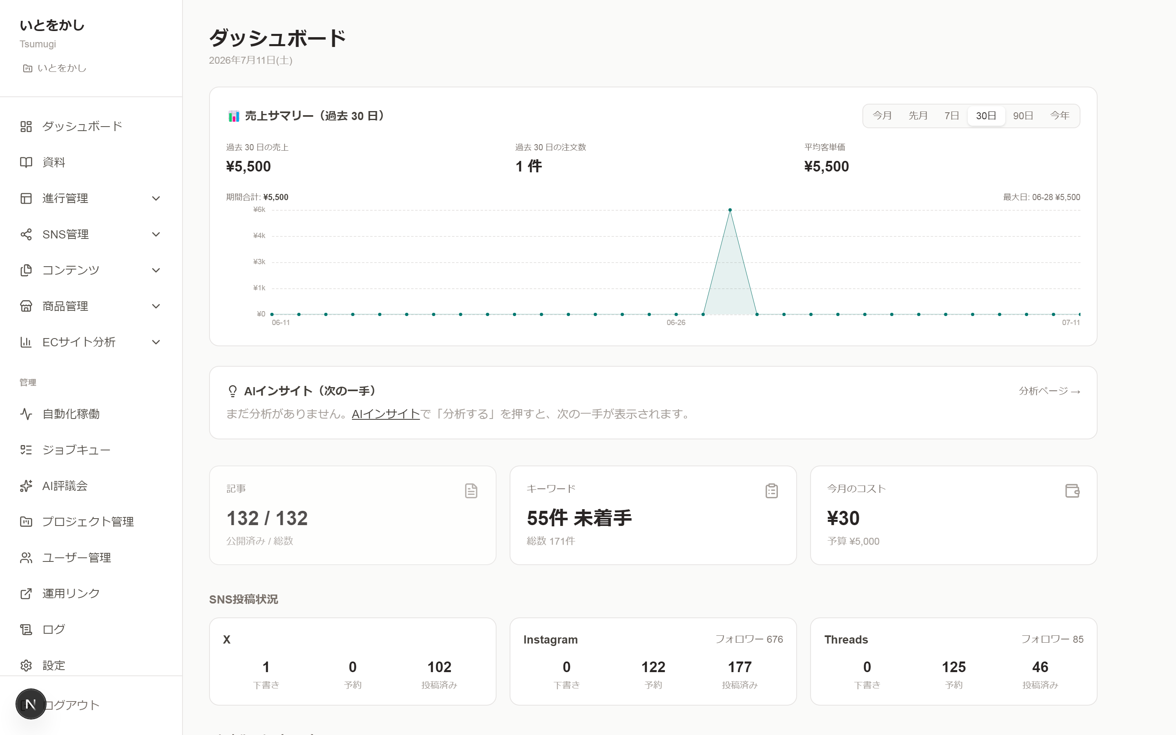Expand the SNS管理 submenu chevron
Screen dimensions: 1176x735
[156, 234]
